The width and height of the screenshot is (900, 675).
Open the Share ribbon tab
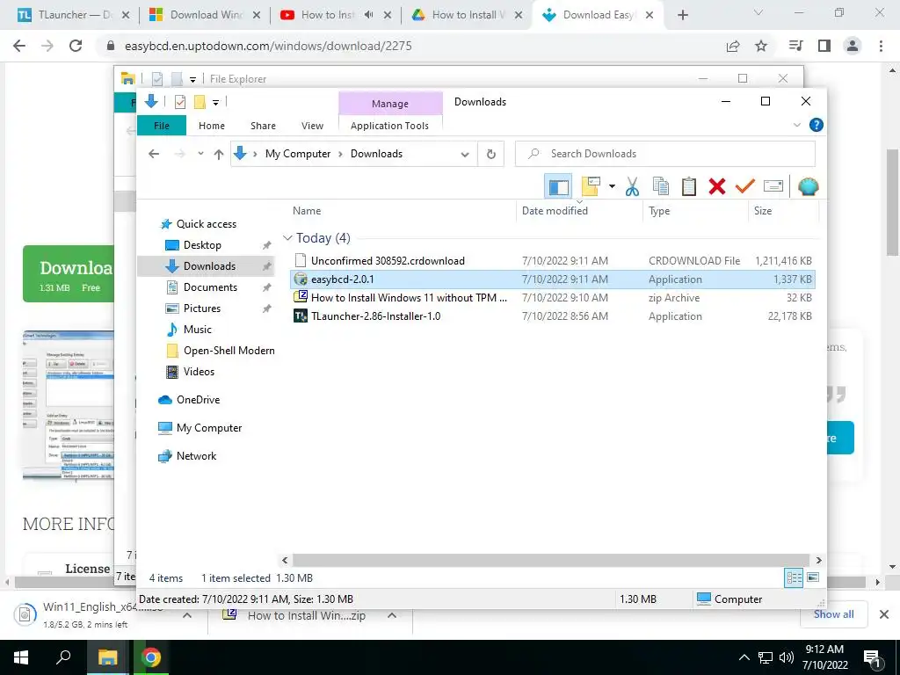263,126
